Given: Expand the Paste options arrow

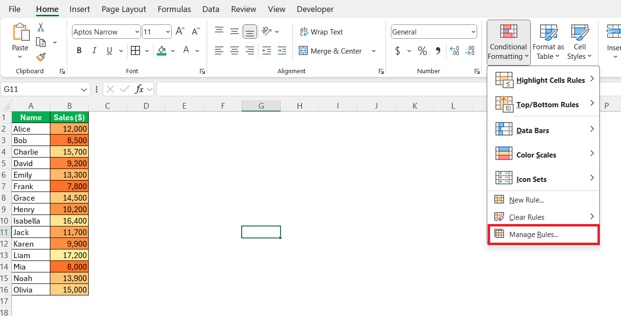Looking at the screenshot, I should coord(20,56).
